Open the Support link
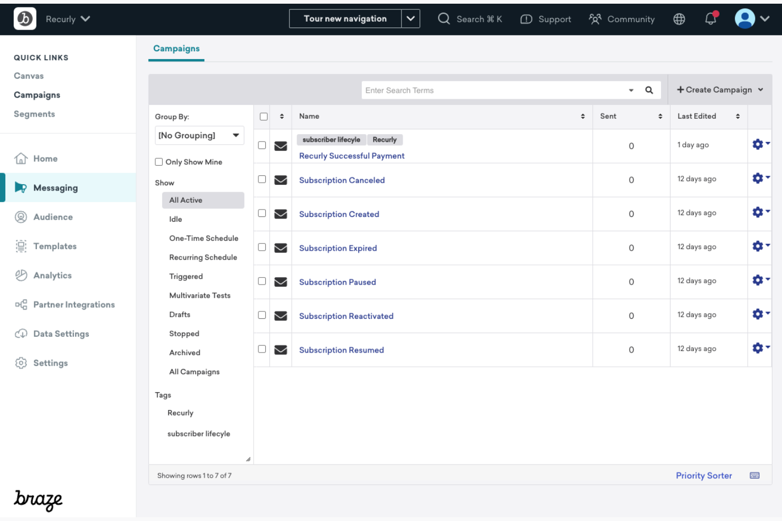Viewport: 782px width, 521px height. [x=546, y=19]
